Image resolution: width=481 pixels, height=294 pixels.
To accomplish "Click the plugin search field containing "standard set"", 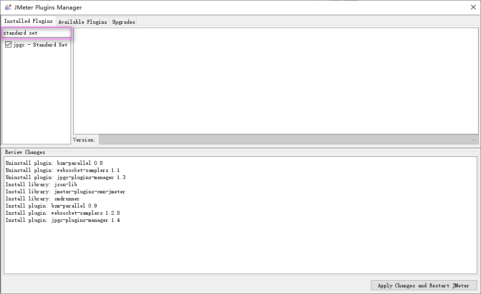I will pos(37,33).
